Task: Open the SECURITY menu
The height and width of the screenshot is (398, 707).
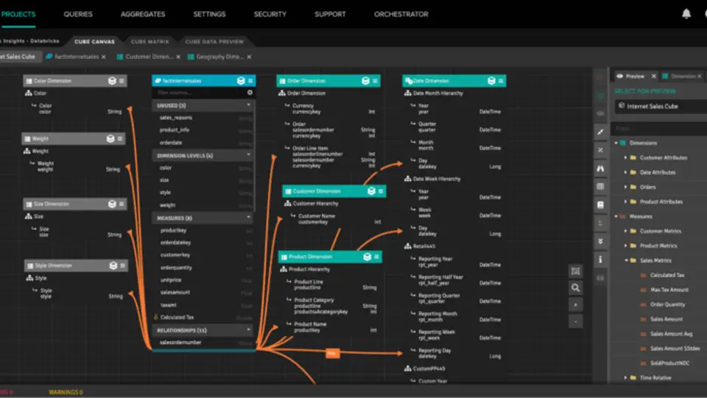Action: [x=270, y=14]
